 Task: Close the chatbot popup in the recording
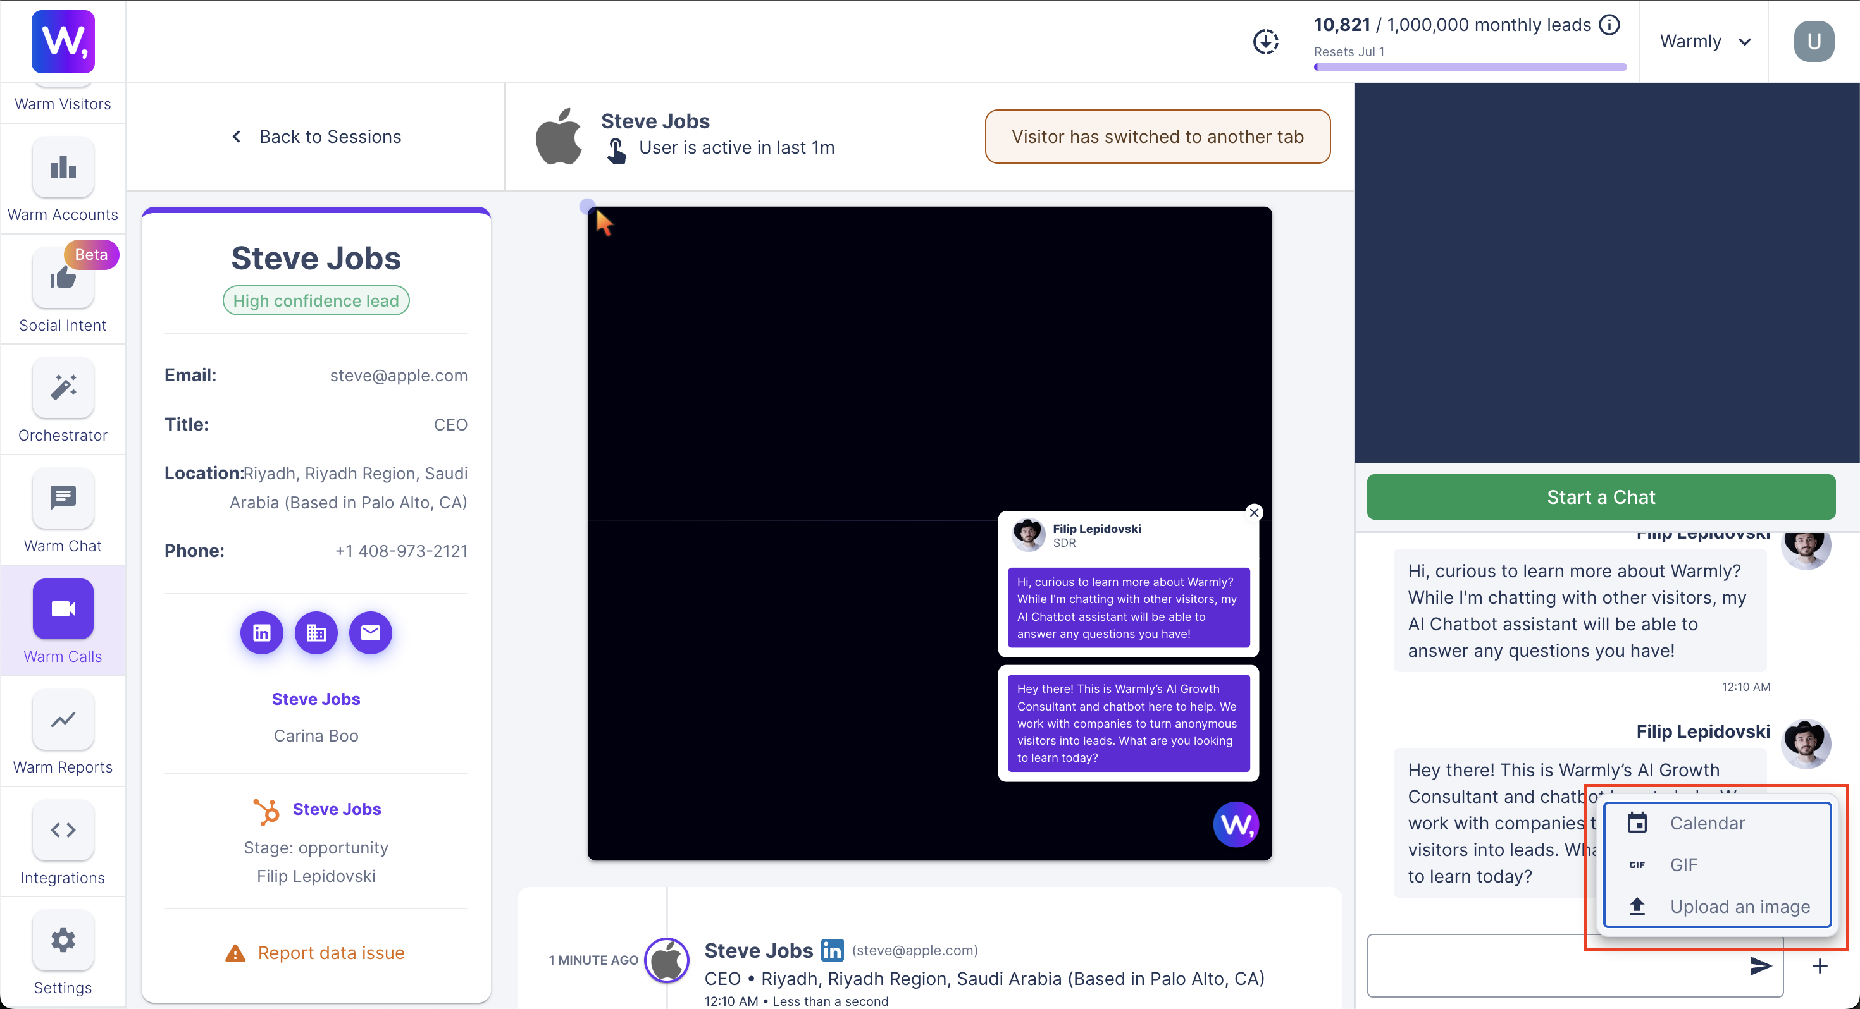[x=1253, y=513]
